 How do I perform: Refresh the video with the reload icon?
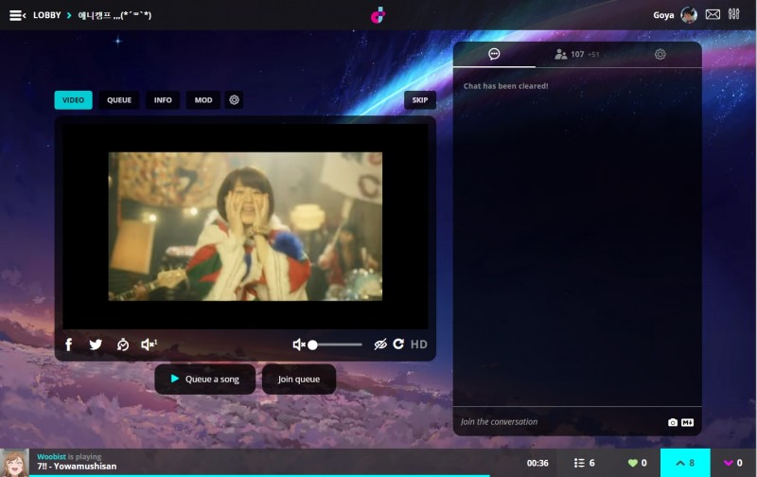click(398, 344)
